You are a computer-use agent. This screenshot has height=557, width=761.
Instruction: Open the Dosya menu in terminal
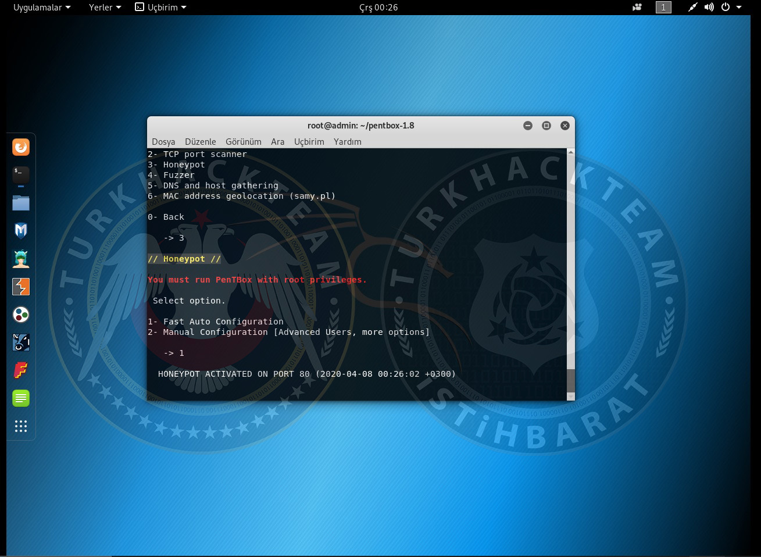pos(163,142)
